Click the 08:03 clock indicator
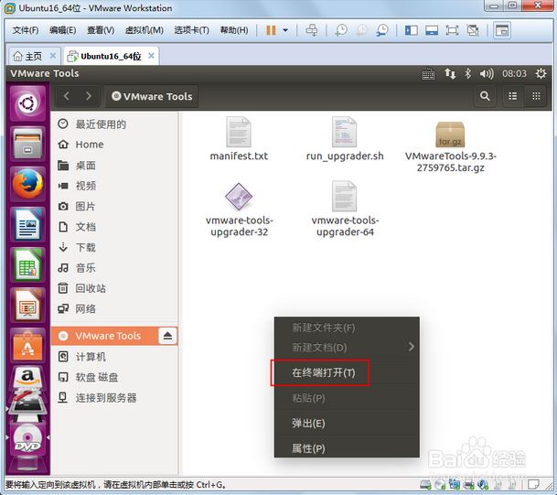Screen dimensions: 557x495 (x=514, y=74)
